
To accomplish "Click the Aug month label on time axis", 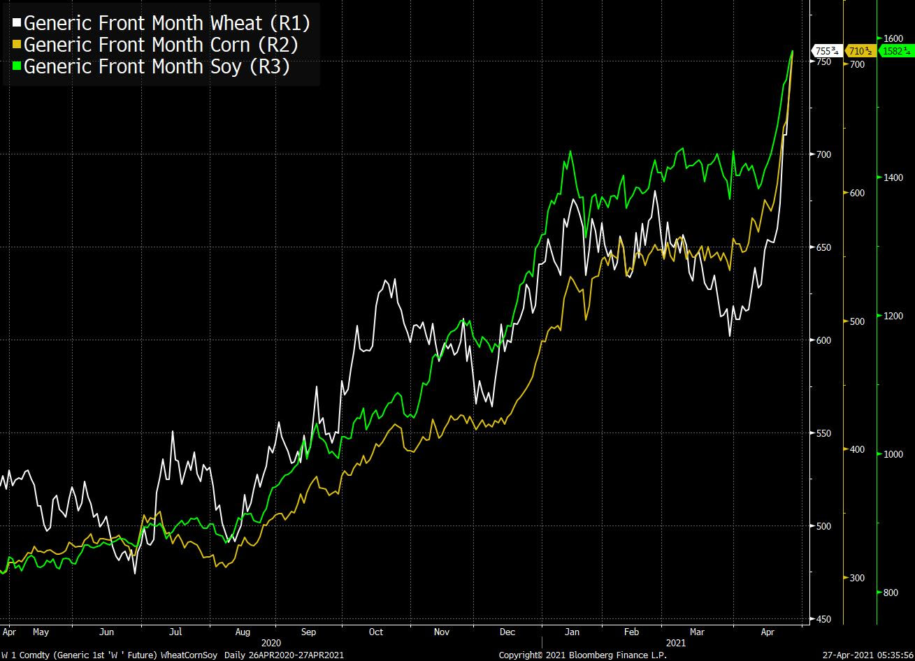I will (x=243, y=632).
